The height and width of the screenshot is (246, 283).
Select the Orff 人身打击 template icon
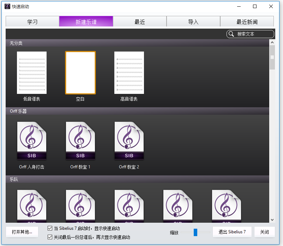32,141
